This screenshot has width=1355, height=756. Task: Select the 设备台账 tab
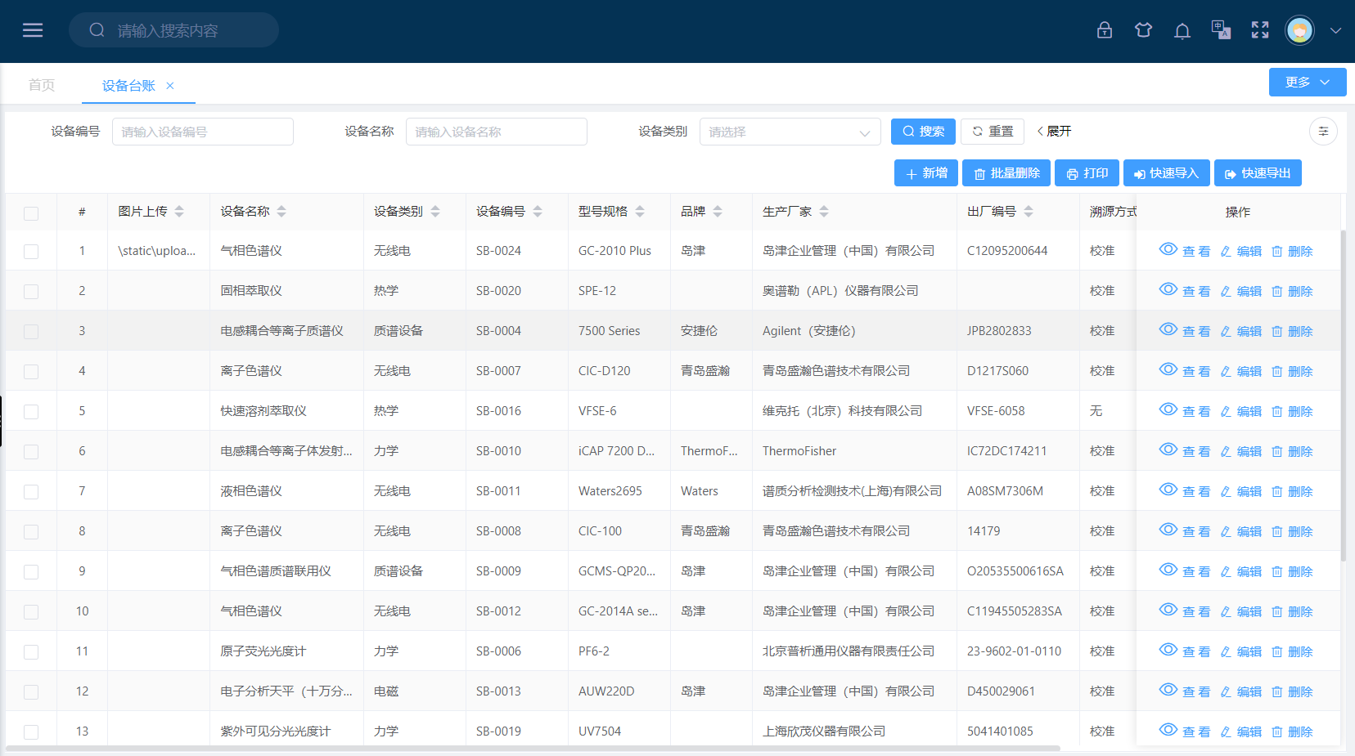128,86
